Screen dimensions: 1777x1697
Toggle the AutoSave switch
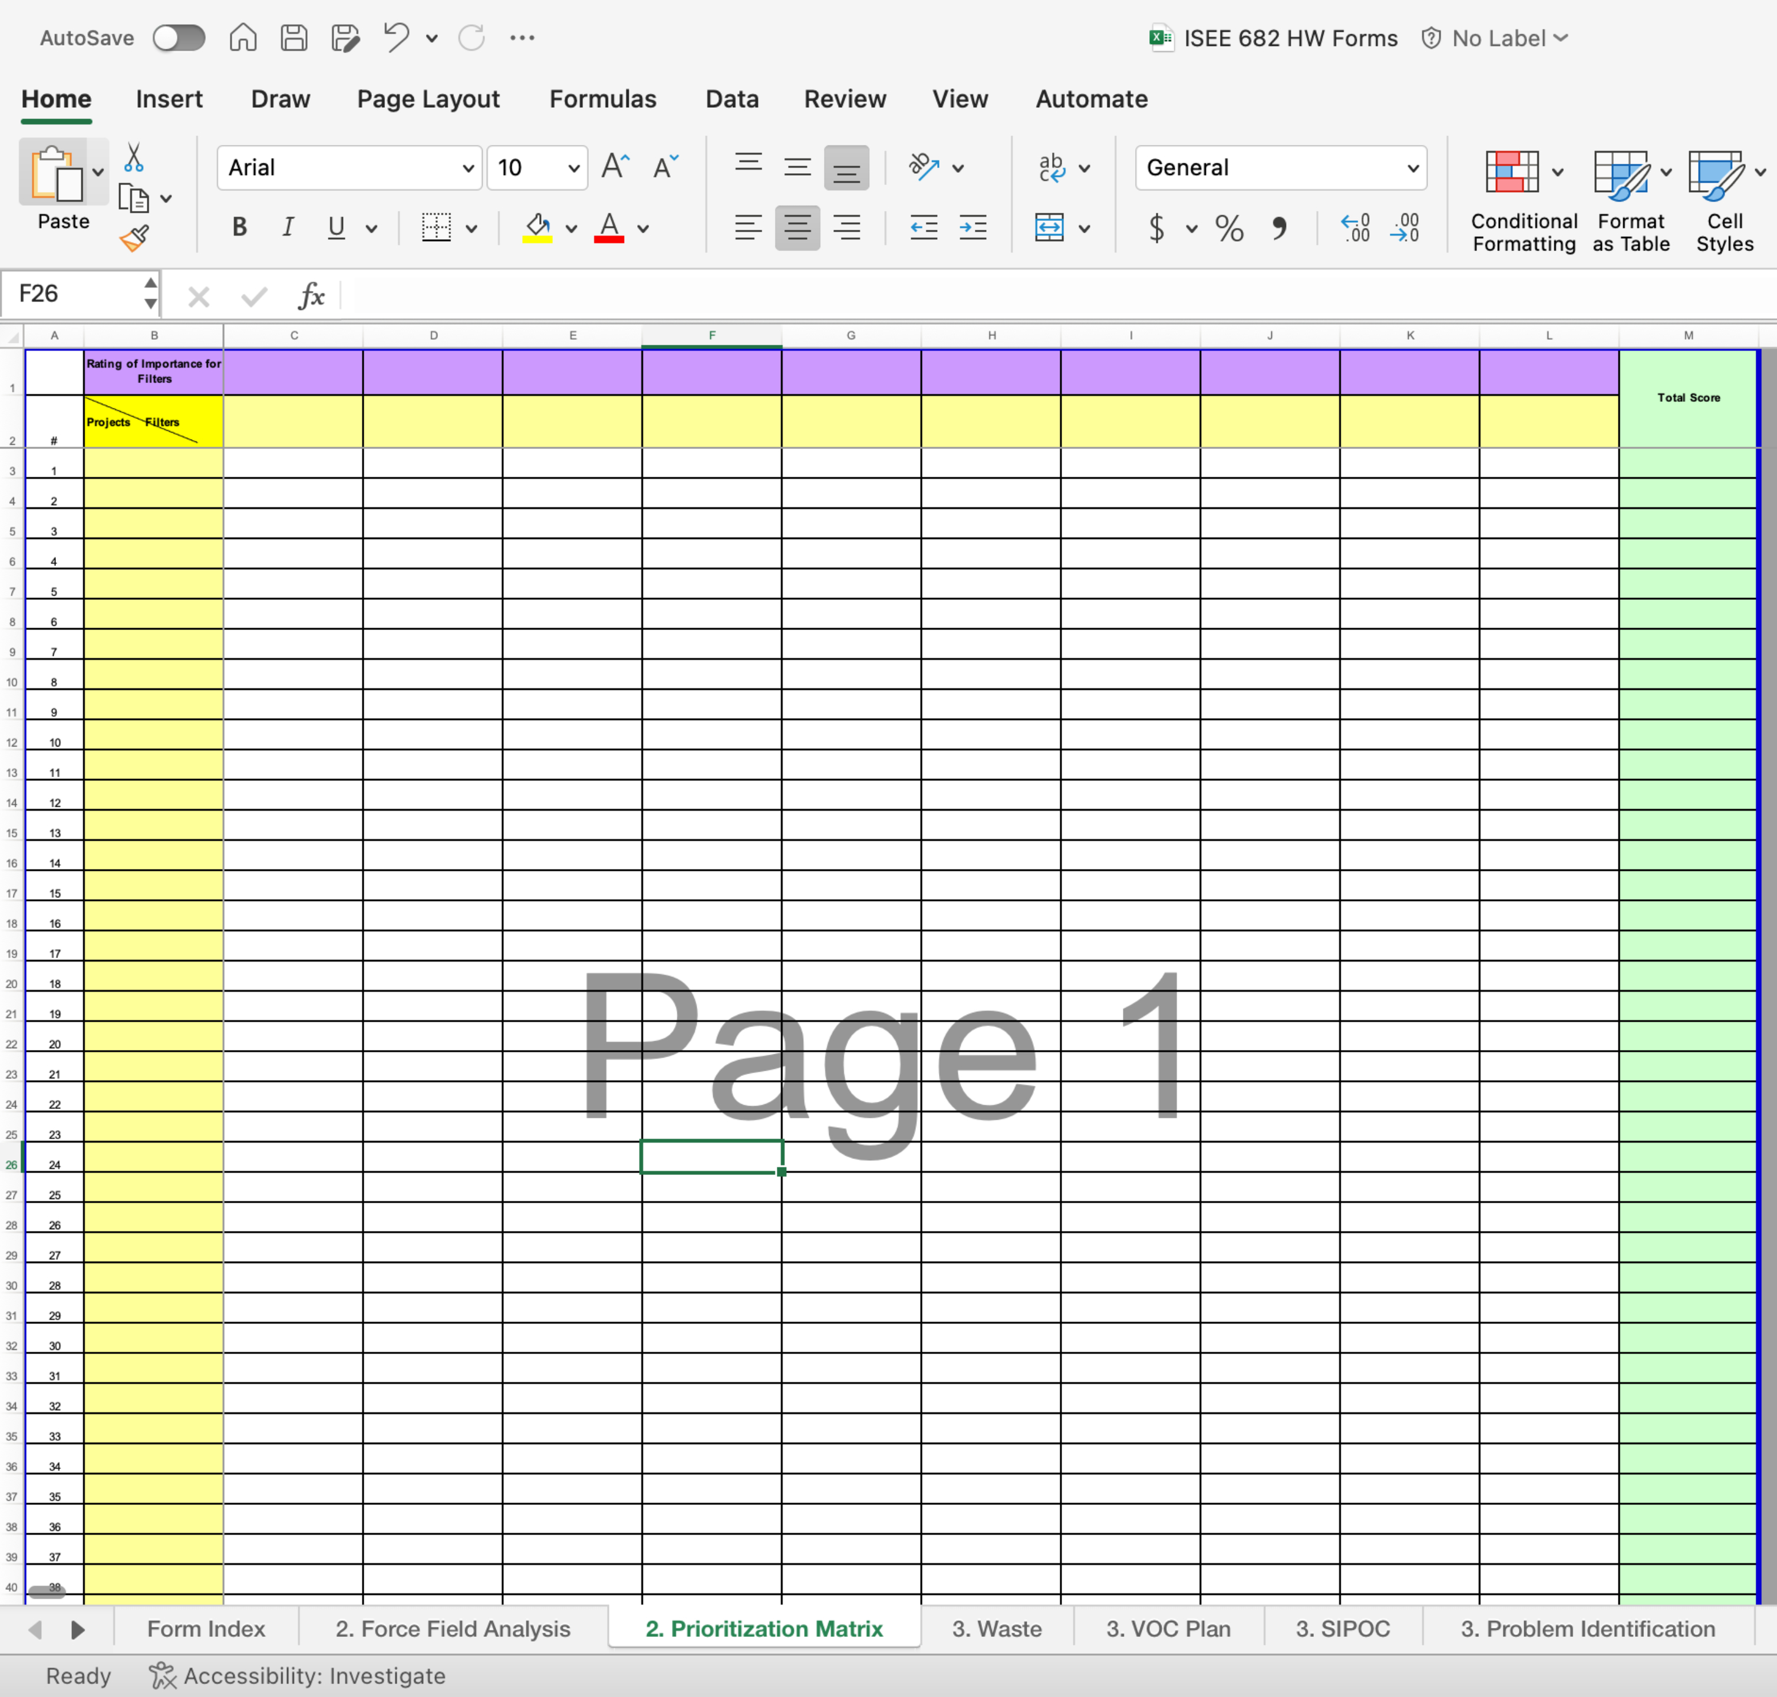coord(178,38)
